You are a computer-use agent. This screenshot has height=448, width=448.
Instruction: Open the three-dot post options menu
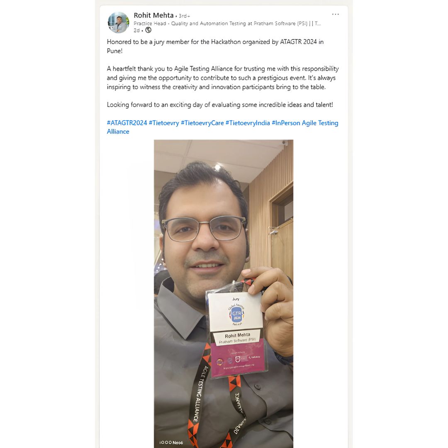pyautogui.click(x=336, y=14)
